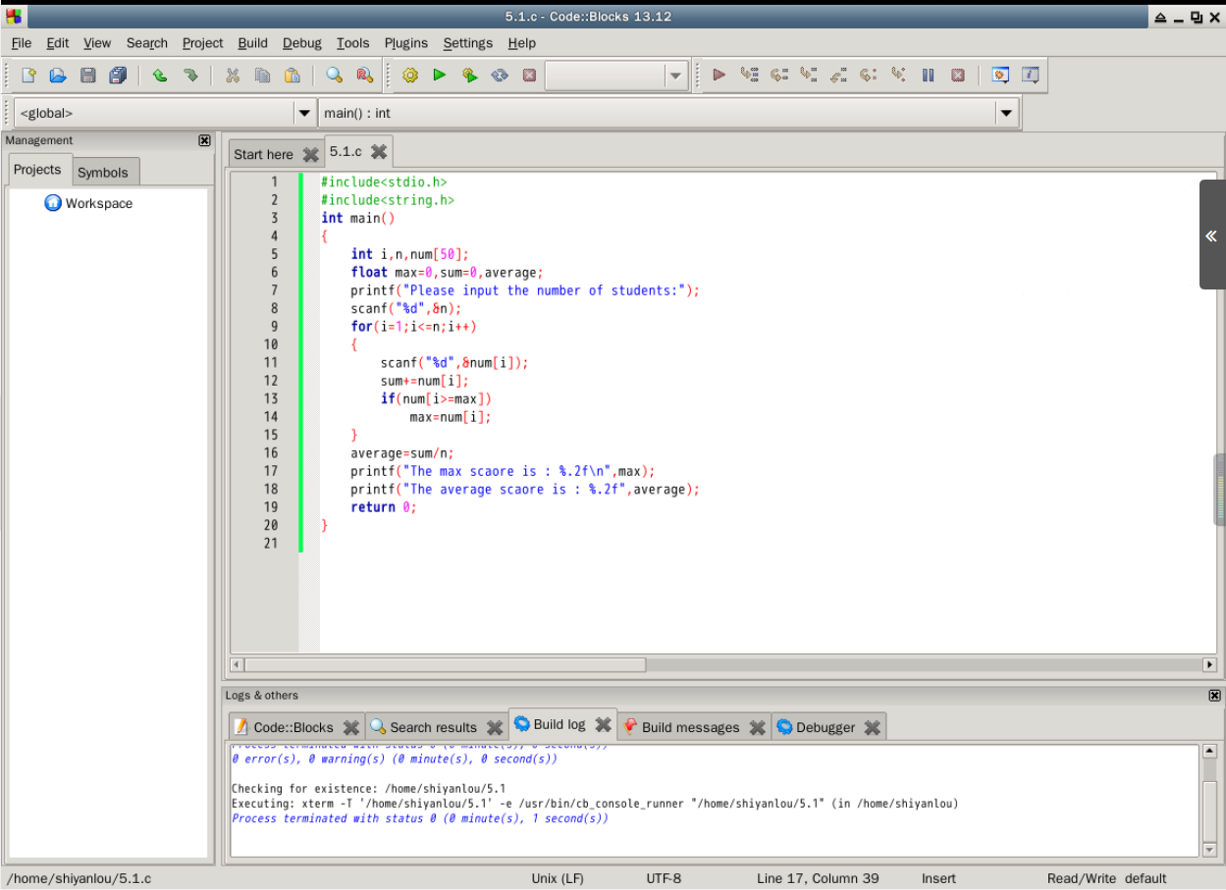
Task: Open debugger various info icon
Action: tap(1030, 75)
